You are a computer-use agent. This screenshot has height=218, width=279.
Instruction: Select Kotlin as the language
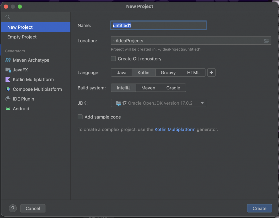(143, 72)
